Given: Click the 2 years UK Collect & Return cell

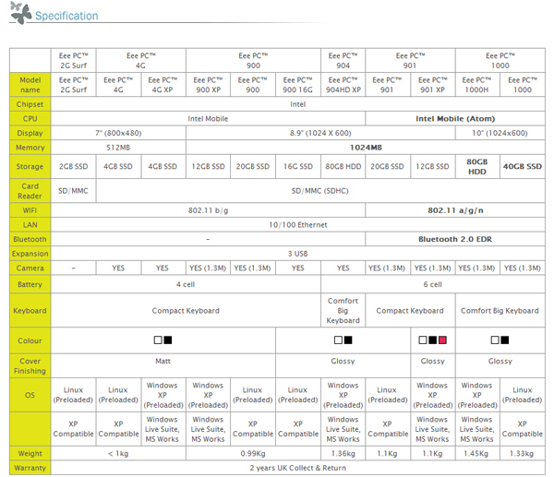Looking at the screenshot, I should coord(298,468).
